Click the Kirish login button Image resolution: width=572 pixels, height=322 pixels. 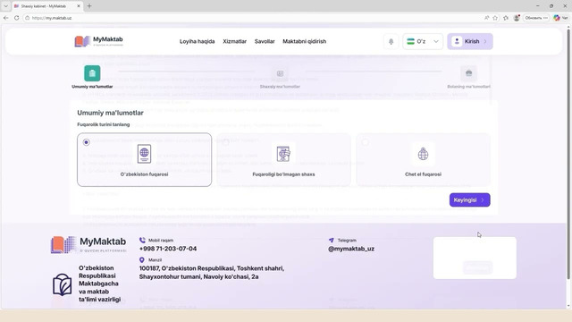[x=470, y=41]
